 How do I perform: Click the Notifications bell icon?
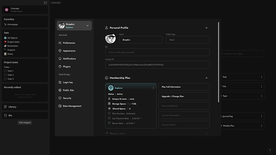click(x=60, y=59)
